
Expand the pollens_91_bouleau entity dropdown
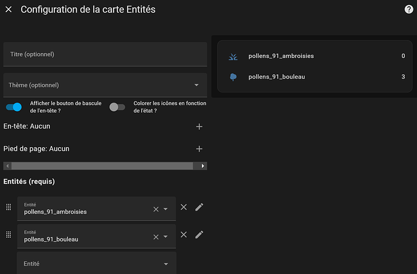[x=166, y=237]
